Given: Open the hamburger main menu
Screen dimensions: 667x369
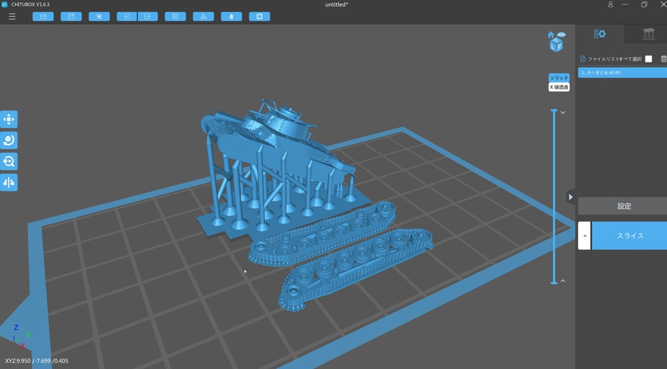Looking at the screenshot, I should point(12,16).
